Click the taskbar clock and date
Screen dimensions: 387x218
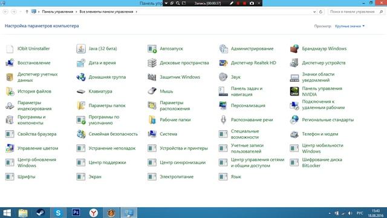click(x=376, y=213)
